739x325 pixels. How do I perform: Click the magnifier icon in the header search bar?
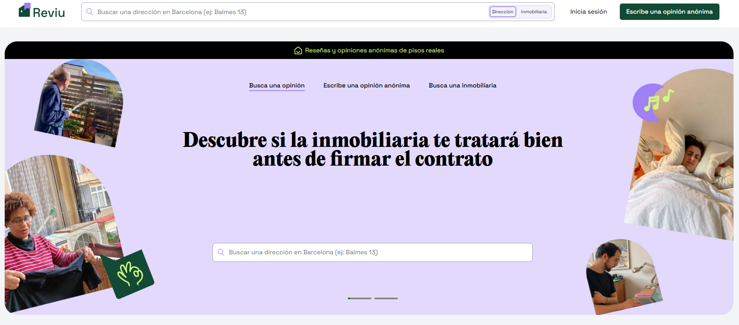pos(89,12)
